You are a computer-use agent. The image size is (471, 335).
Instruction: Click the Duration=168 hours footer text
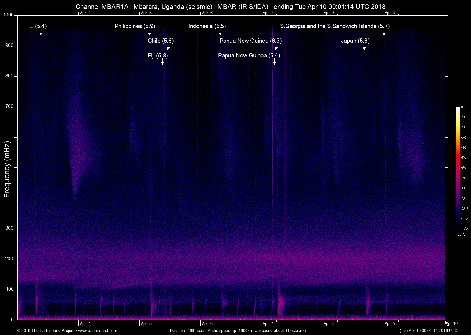click(x=238, y=330)
